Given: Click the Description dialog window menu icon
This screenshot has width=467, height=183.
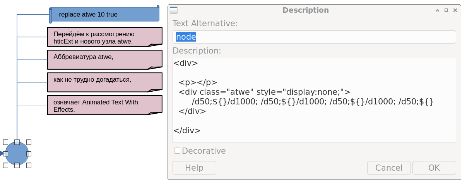Looking at the screenshot, I should coord(174,10).
